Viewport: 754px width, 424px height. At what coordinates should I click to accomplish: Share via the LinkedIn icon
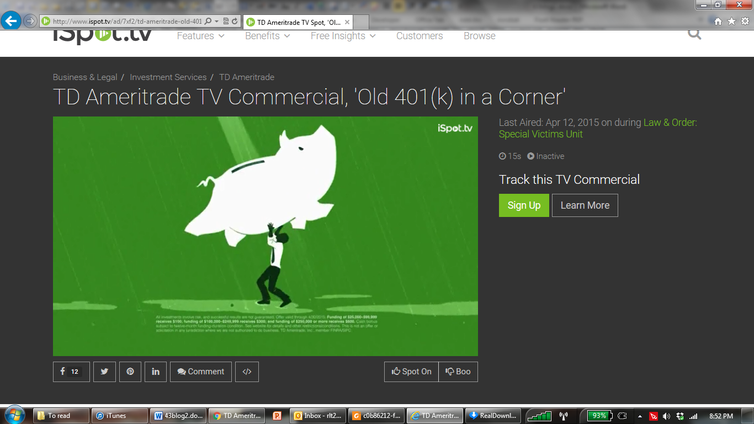tap(156, 372)
